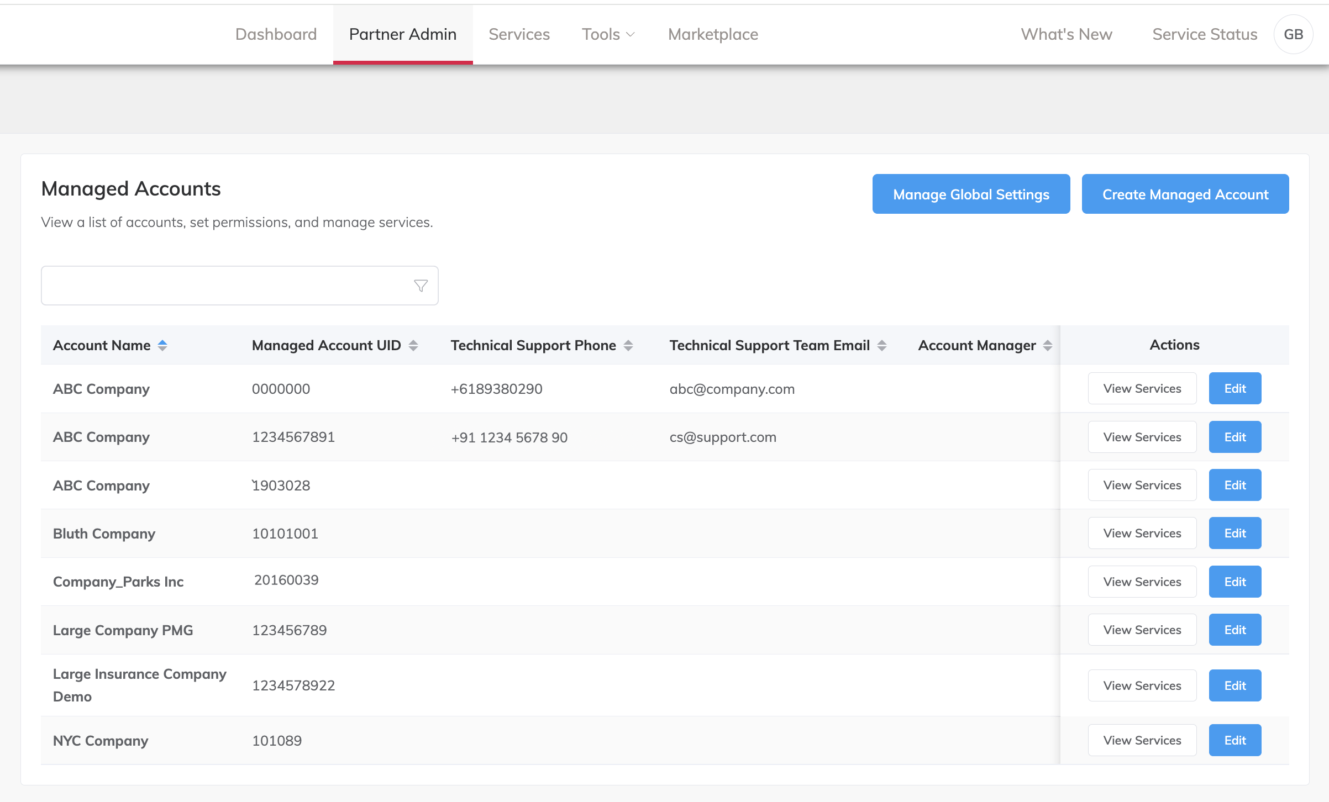This screenshot has width=1329, height=802.
Task: Sort by Account Manager column arrows
Action: (x=1048, y=345)
